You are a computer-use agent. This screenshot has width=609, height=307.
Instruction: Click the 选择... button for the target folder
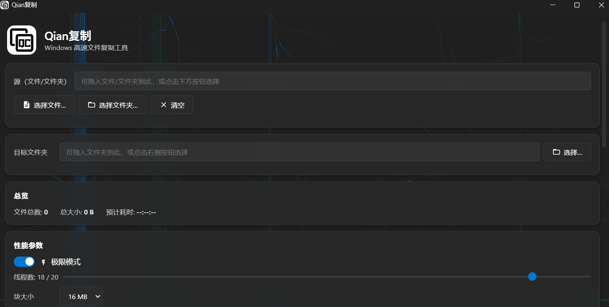pyautogui.click(x=567, y=152)
